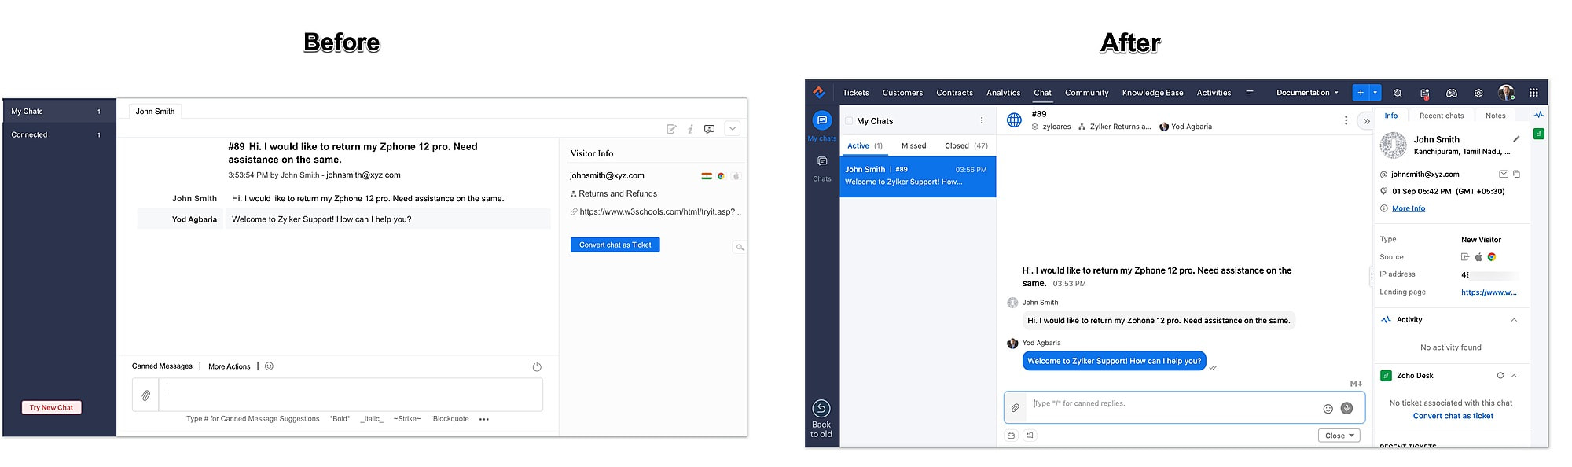The height and width of the screenshot is (467, 1572).
Task: Click mail icon next to johnsmith@xyz.com
Action: [1504, 175]
